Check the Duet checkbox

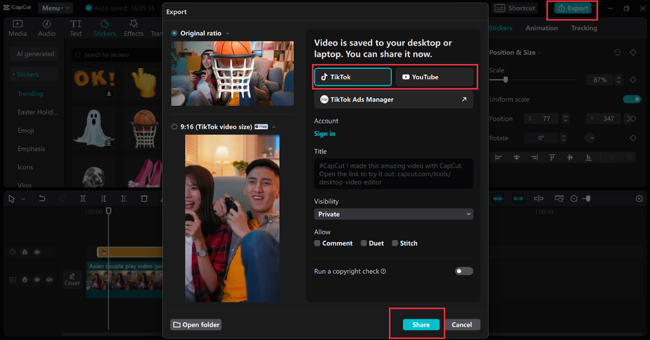click(363, 243)
